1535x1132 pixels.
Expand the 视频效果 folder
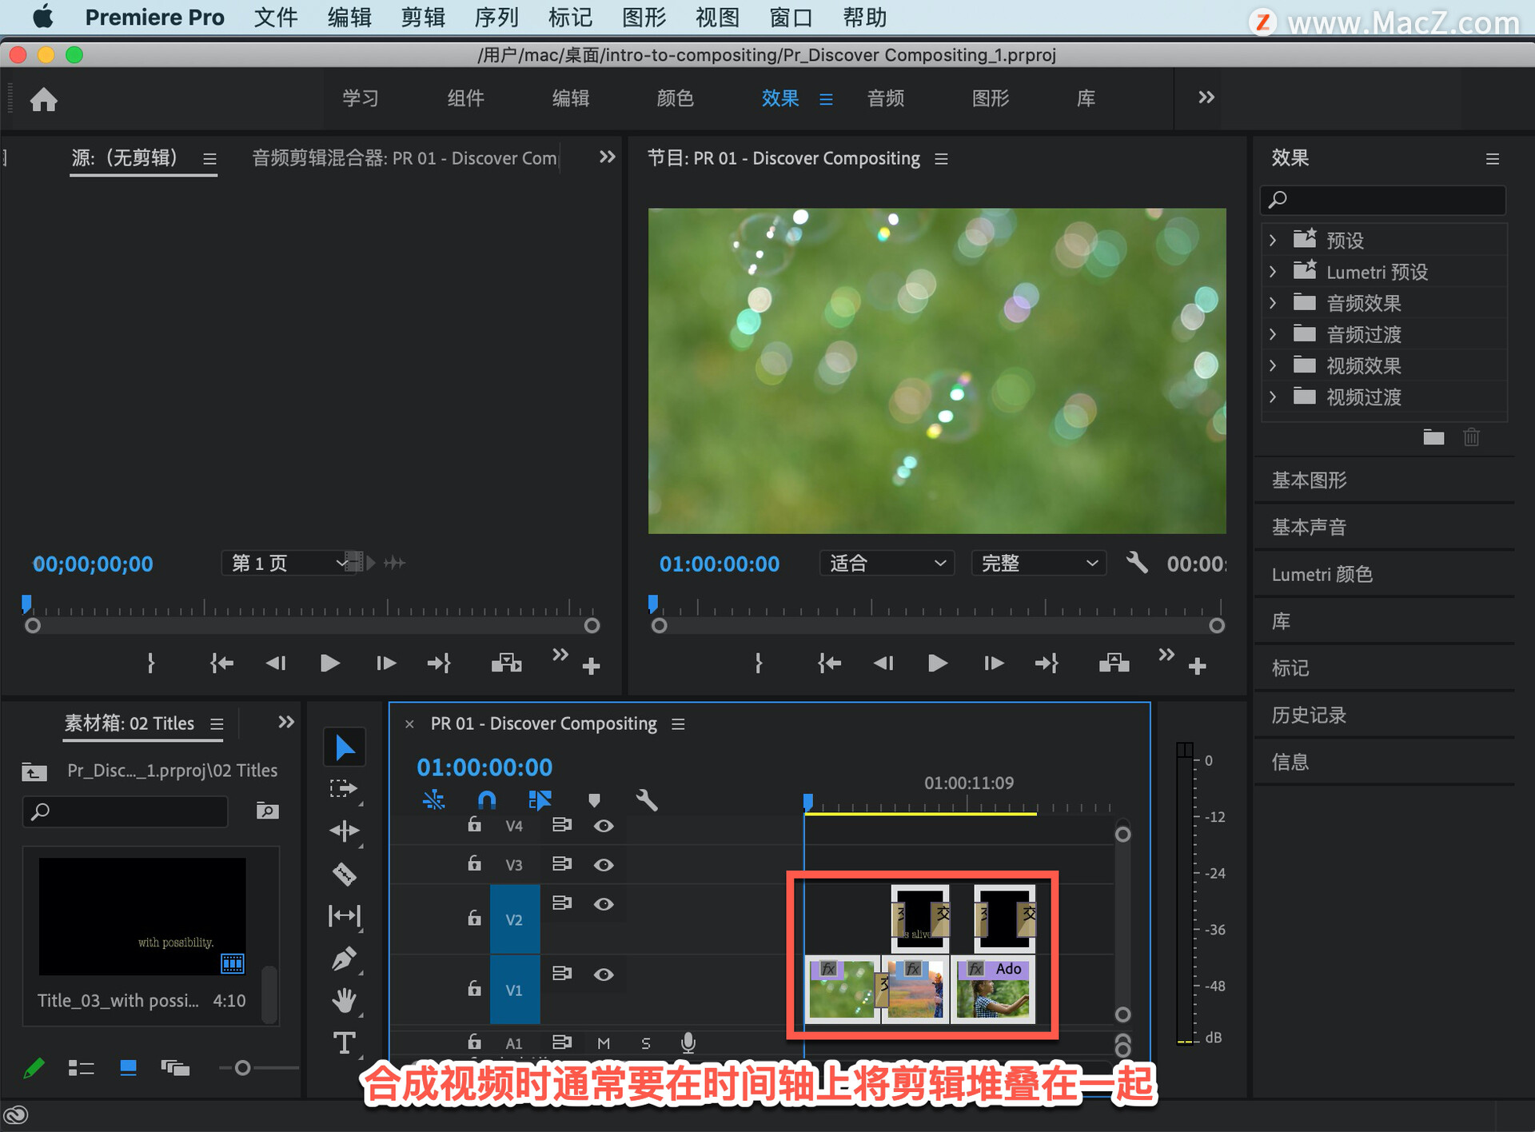point(1273,365)
